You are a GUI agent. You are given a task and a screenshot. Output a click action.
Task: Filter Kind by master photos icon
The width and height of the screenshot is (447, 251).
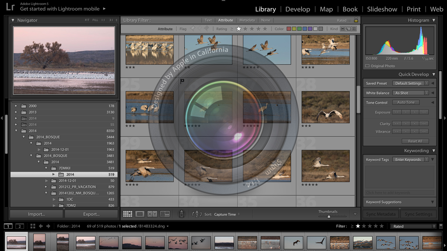[343, 29]
